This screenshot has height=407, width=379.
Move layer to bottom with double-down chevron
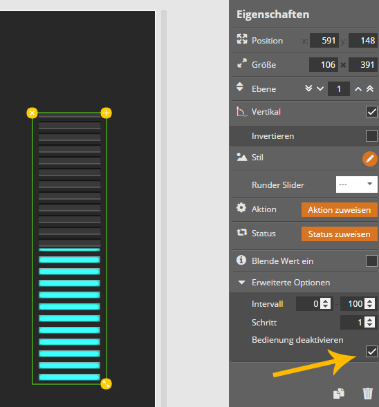tap(308, 88)
